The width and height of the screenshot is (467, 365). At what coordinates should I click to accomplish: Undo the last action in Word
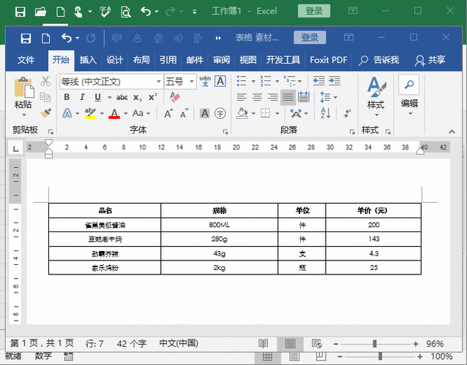[x=67, y=38]
